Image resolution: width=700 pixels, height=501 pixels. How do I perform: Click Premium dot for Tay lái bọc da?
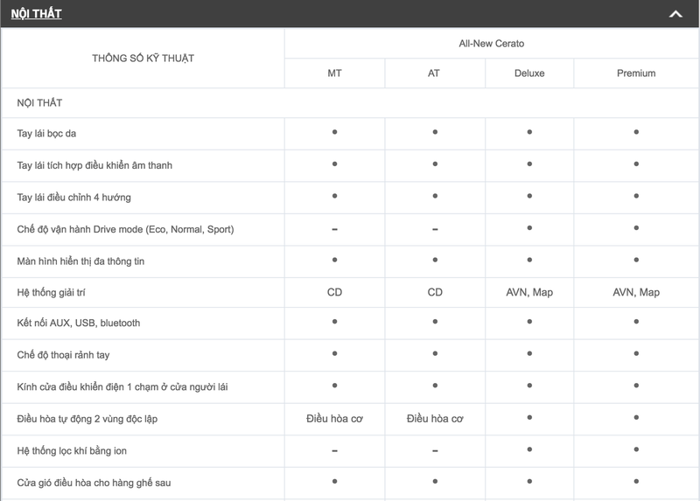(636, 132)
